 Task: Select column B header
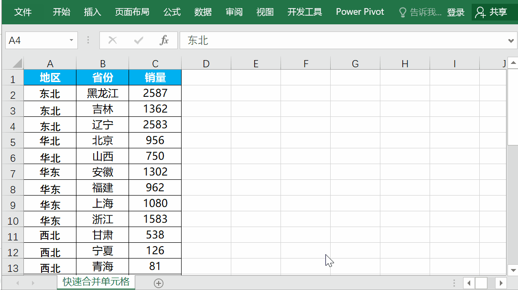tap(102, 63)
